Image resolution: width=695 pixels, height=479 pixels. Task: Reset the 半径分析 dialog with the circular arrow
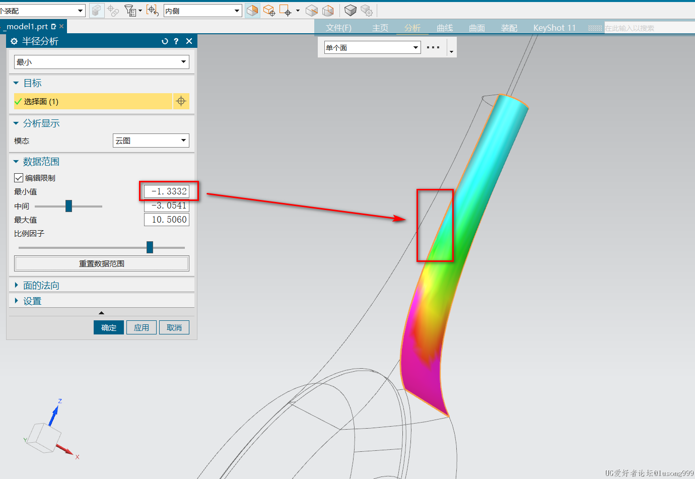pyautogui.click(x=165, y=41)
